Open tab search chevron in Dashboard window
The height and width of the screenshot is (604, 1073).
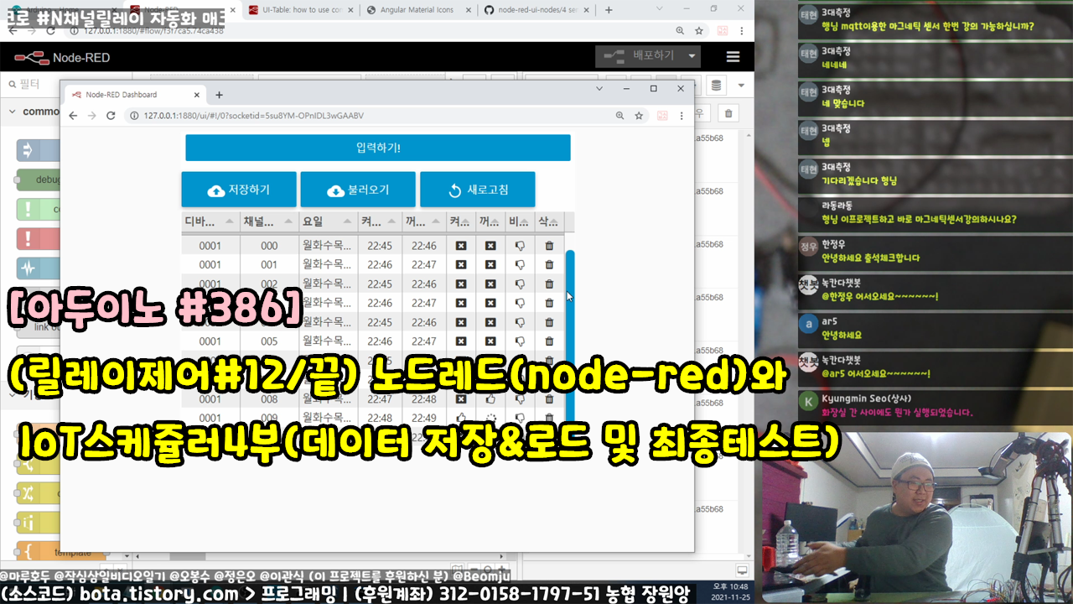click(599, 88)
